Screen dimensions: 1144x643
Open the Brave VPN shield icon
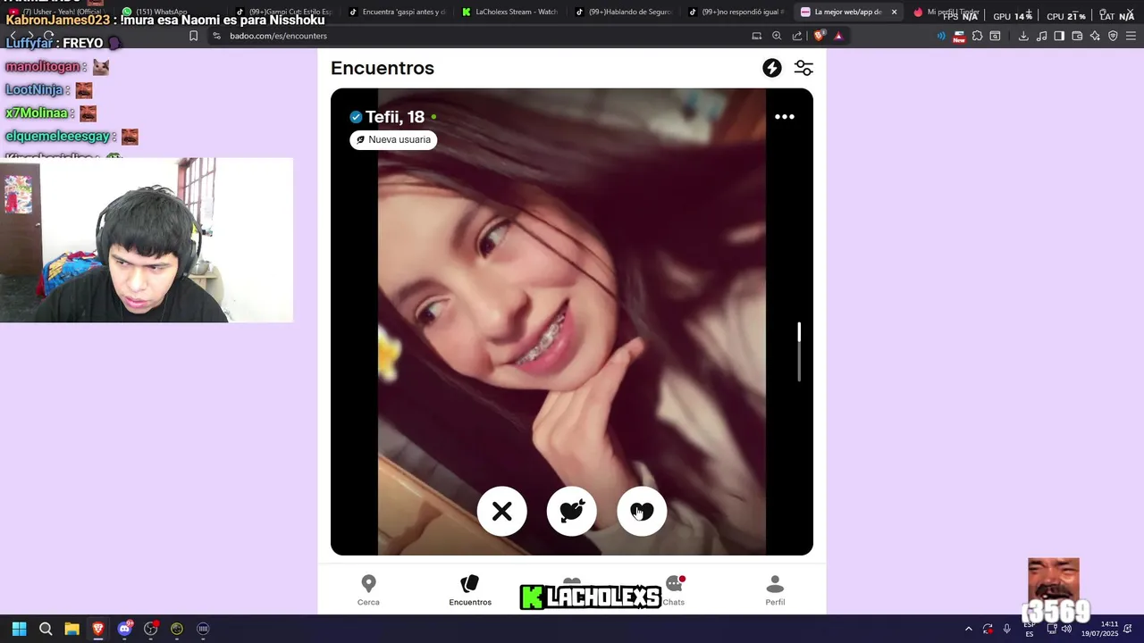click(1113, 36)
